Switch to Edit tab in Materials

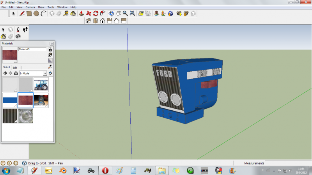[15, 67]
